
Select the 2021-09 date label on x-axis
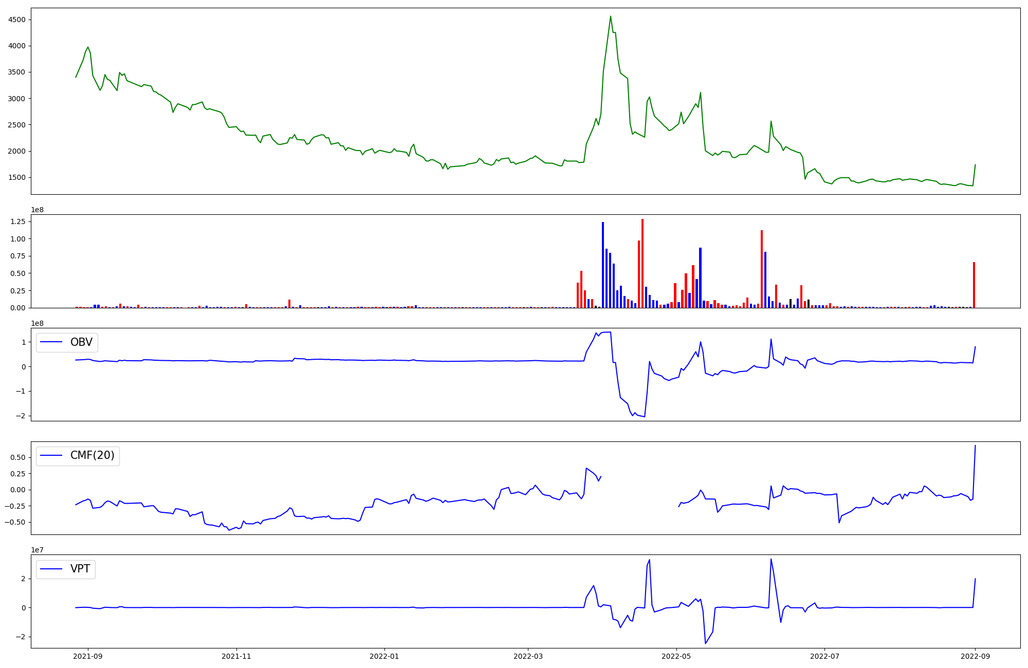coord(88,656)
